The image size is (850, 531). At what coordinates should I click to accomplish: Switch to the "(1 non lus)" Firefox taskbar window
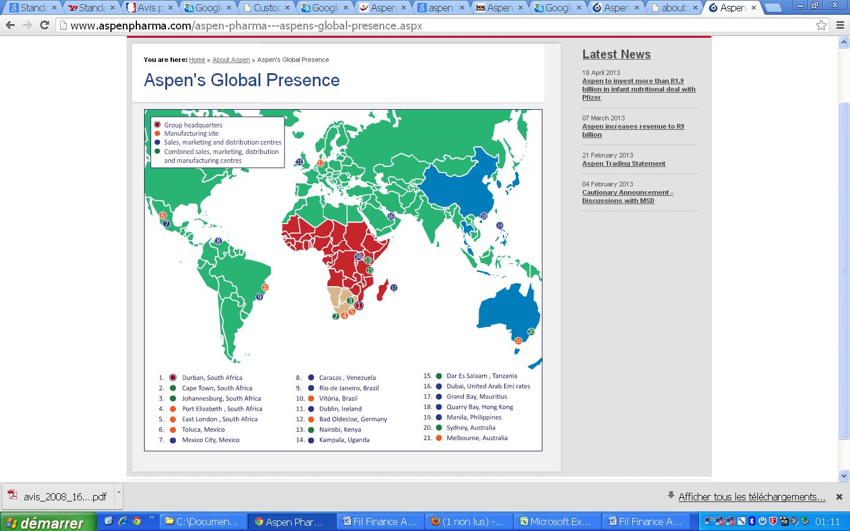(x=469, y=522)
